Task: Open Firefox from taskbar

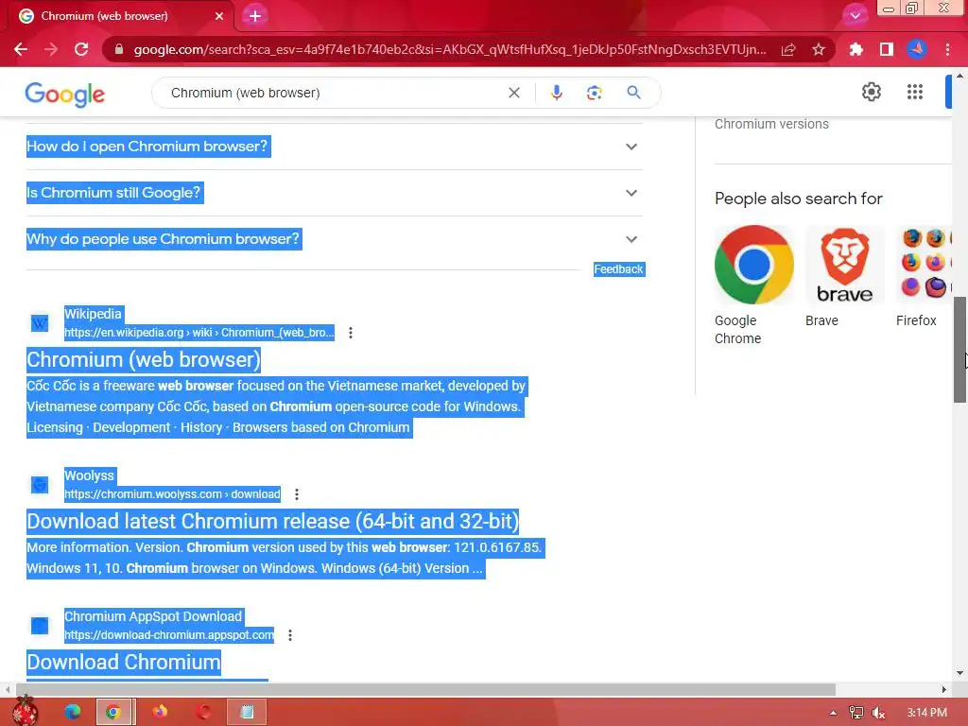Action: point(160,712)
